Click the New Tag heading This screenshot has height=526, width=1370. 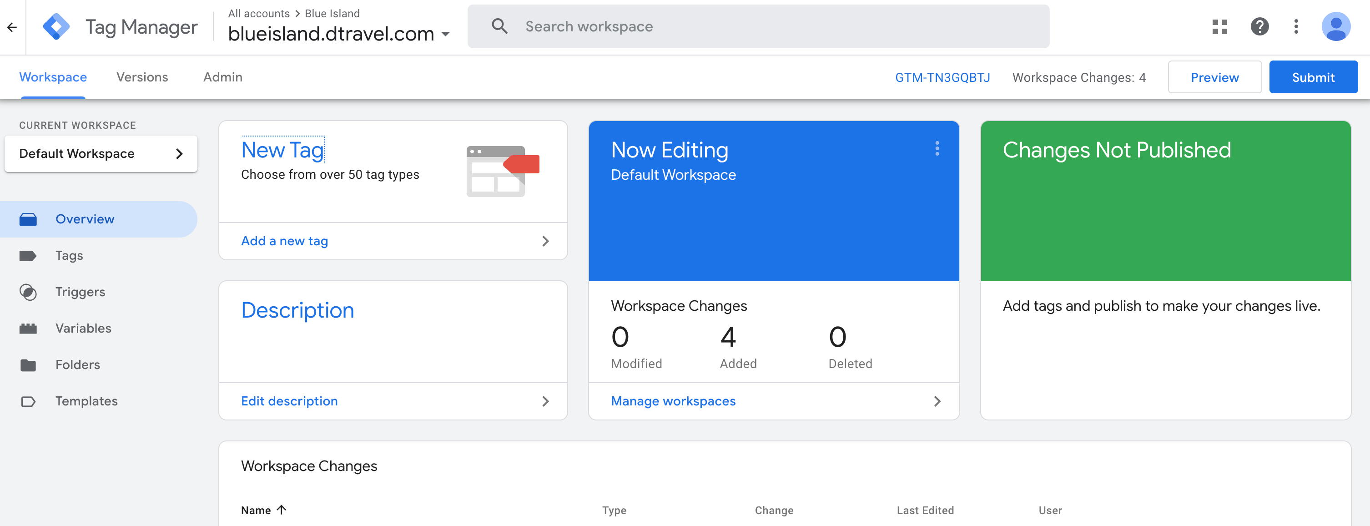(x=282, y=150)
